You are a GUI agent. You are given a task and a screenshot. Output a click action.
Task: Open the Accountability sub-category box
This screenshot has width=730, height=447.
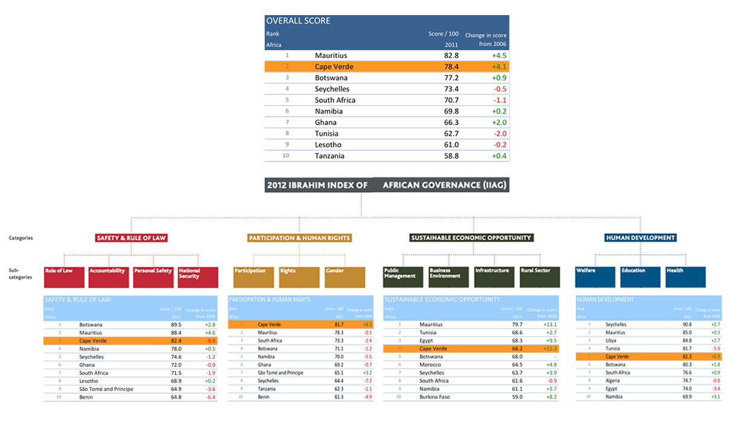[108, 277]
